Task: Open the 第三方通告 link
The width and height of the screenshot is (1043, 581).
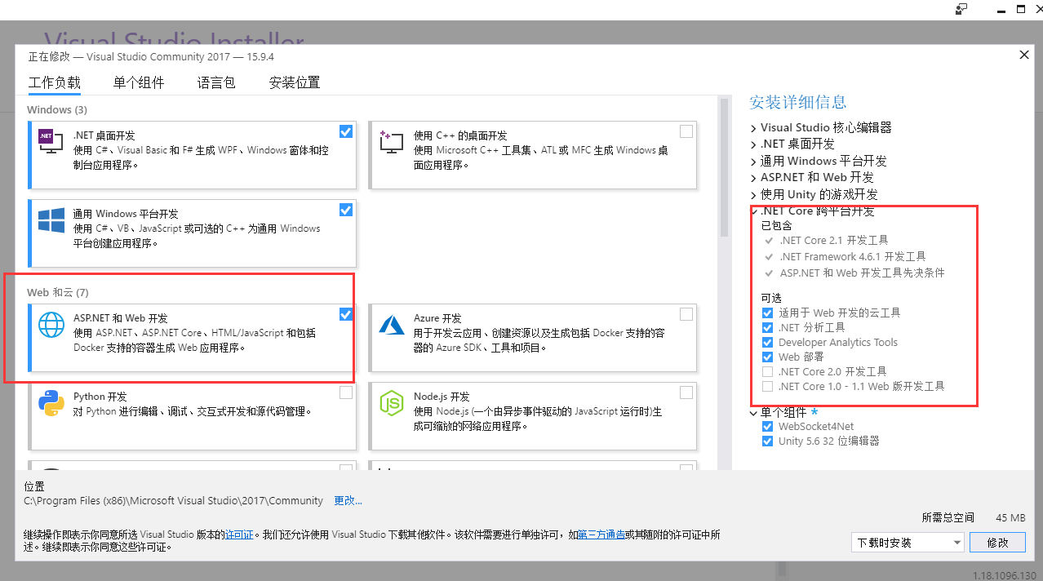Action: pyautogui.click(x=601, y=534)
